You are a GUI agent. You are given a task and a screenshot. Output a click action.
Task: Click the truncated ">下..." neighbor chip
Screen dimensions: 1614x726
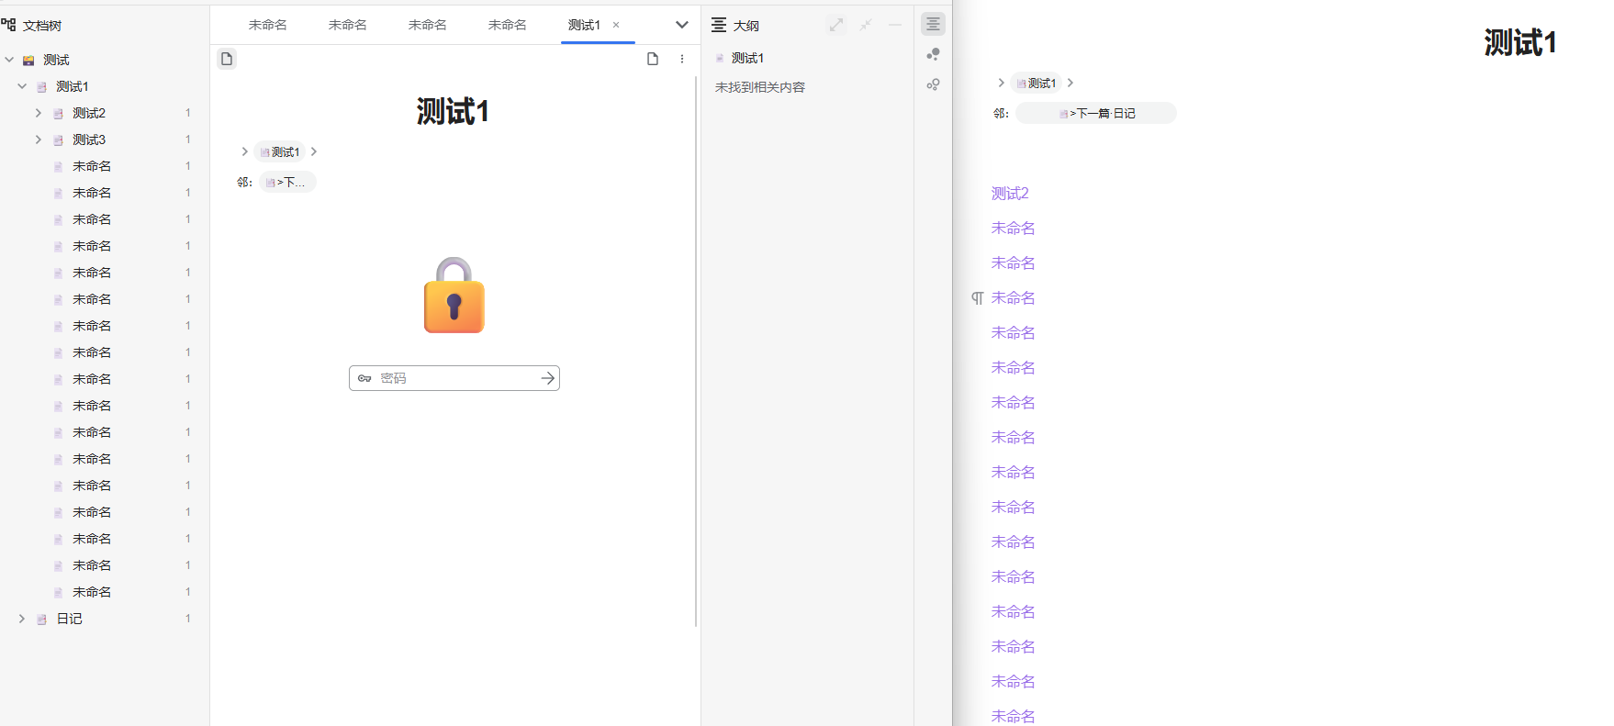[x=287, y=182]
